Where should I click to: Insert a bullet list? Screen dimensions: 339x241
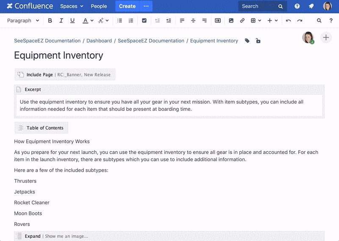[x=119, y=20]
